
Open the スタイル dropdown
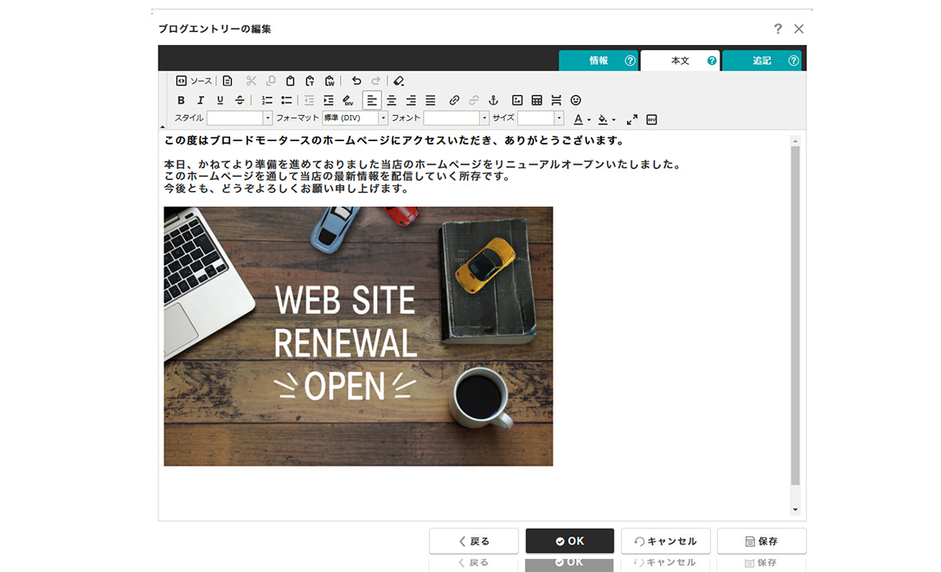click(x=240, y=119)
